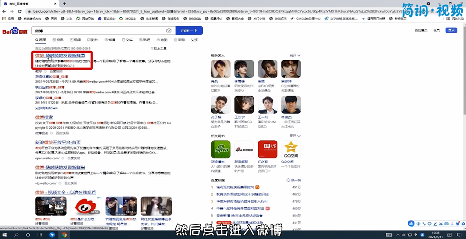Switch to the 图片 search tab
The width and height of the screenshot is (466, 239).
93,40
